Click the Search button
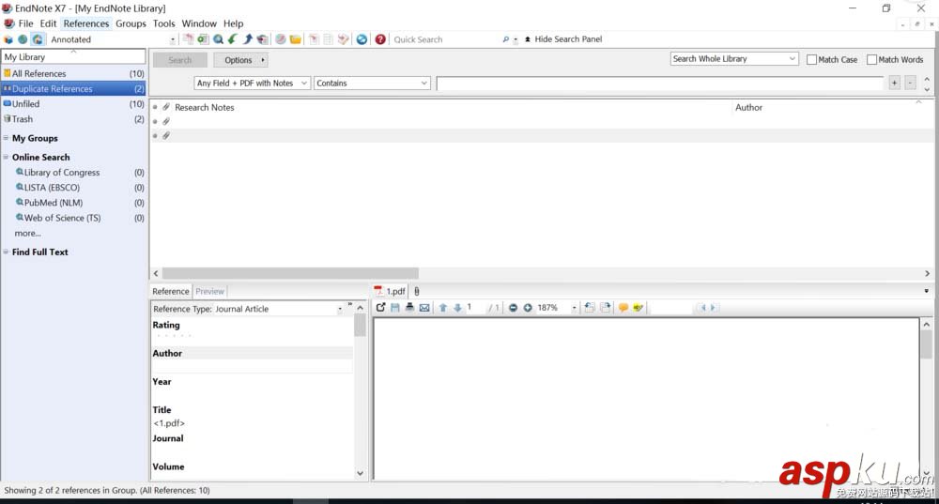Image resolution: width=939 pixels, height=504 pixels. click(179, 60)
